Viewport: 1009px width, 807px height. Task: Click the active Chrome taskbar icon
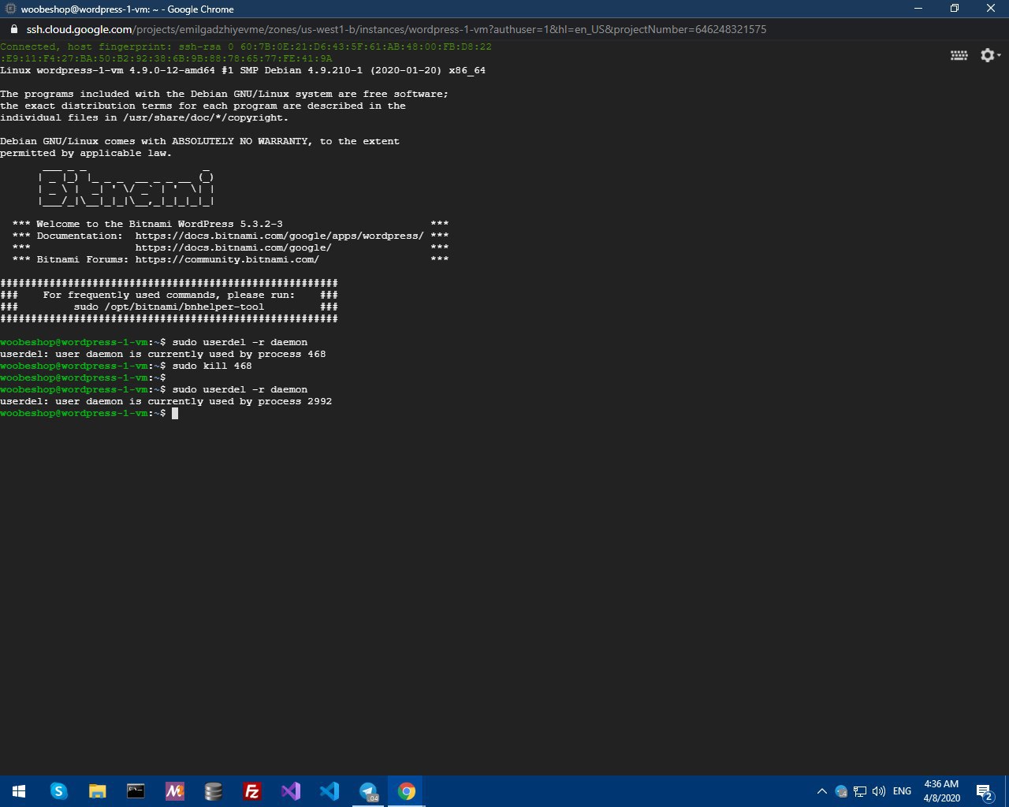pyautogui.click(x=407, y=791)
